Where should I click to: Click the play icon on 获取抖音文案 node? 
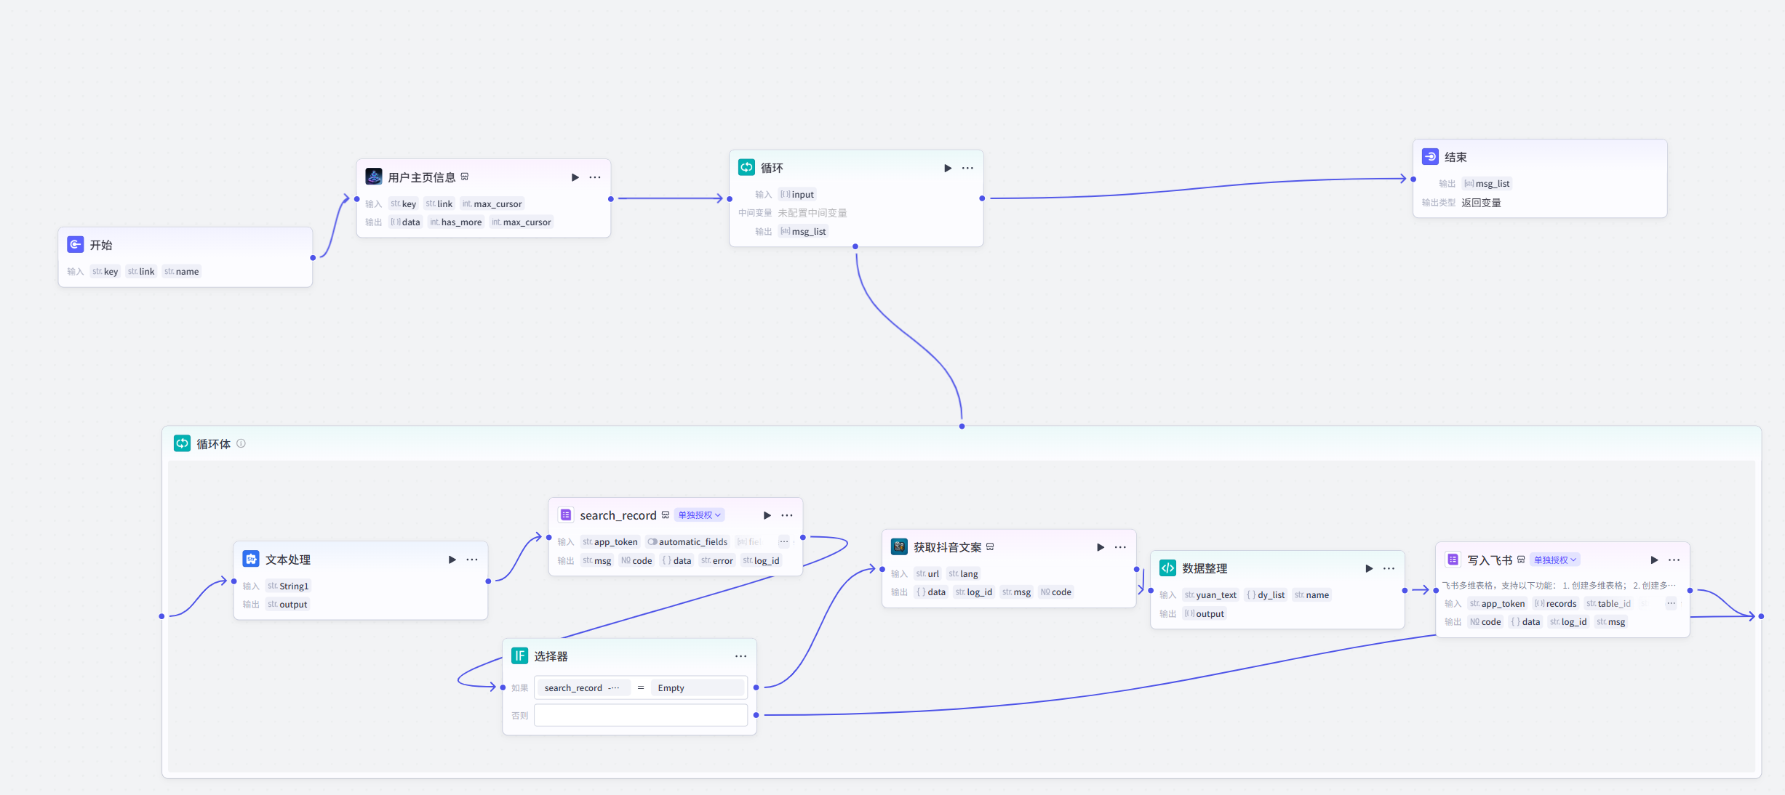(x=1100, y=547)
